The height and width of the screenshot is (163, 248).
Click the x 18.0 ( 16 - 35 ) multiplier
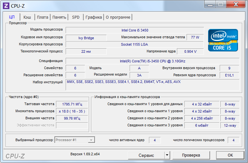pos(72,111)
